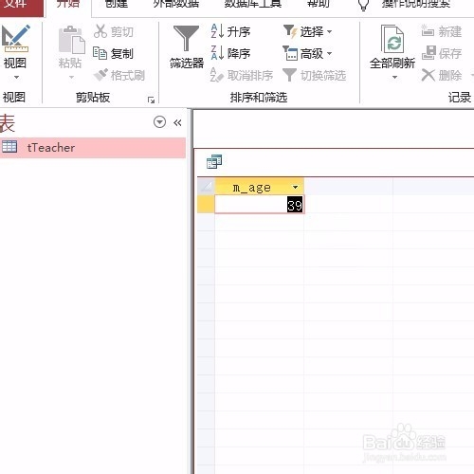
Task: Click 删除 delete record
Action: pos(442,75)
